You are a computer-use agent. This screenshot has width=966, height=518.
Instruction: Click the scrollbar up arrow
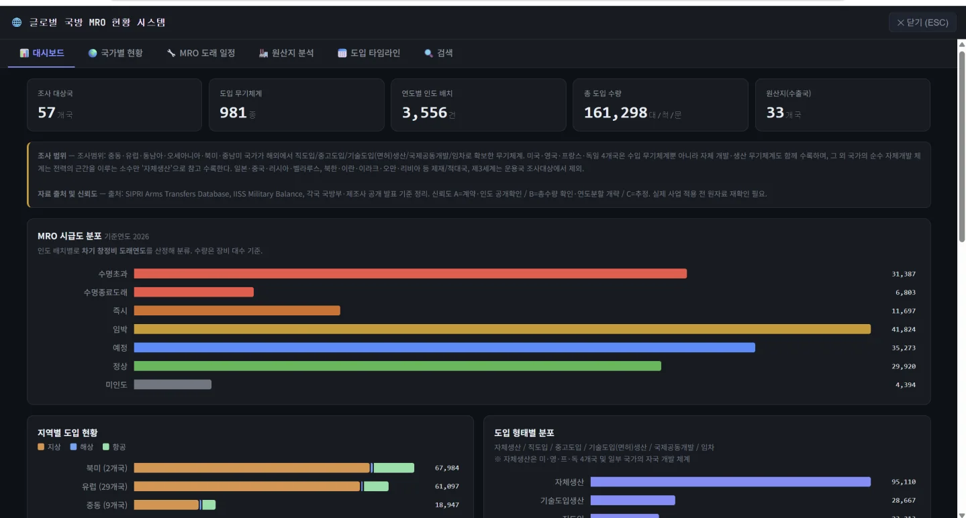tap(961, 44)
